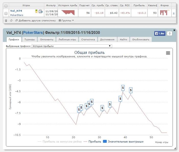
Task: Click the Facebook Like button
Action: tap(160, 33)
